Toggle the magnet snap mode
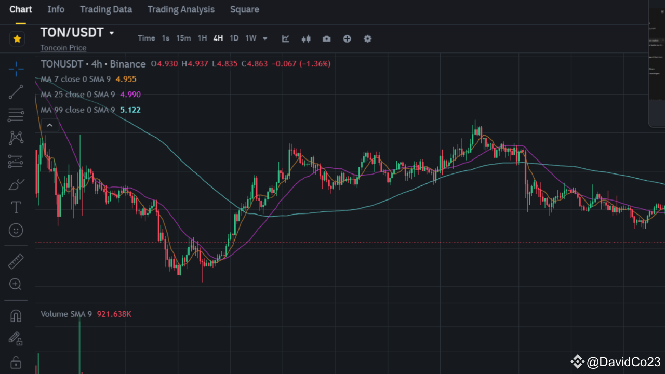This screenshot has height=374, width=665. (16, 316)
